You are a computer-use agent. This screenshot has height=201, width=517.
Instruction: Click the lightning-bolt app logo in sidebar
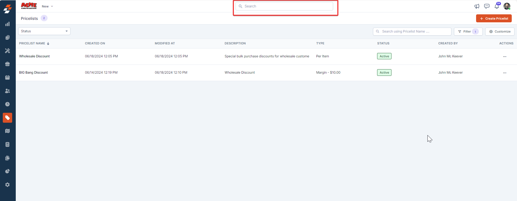[x=7, y=9]
